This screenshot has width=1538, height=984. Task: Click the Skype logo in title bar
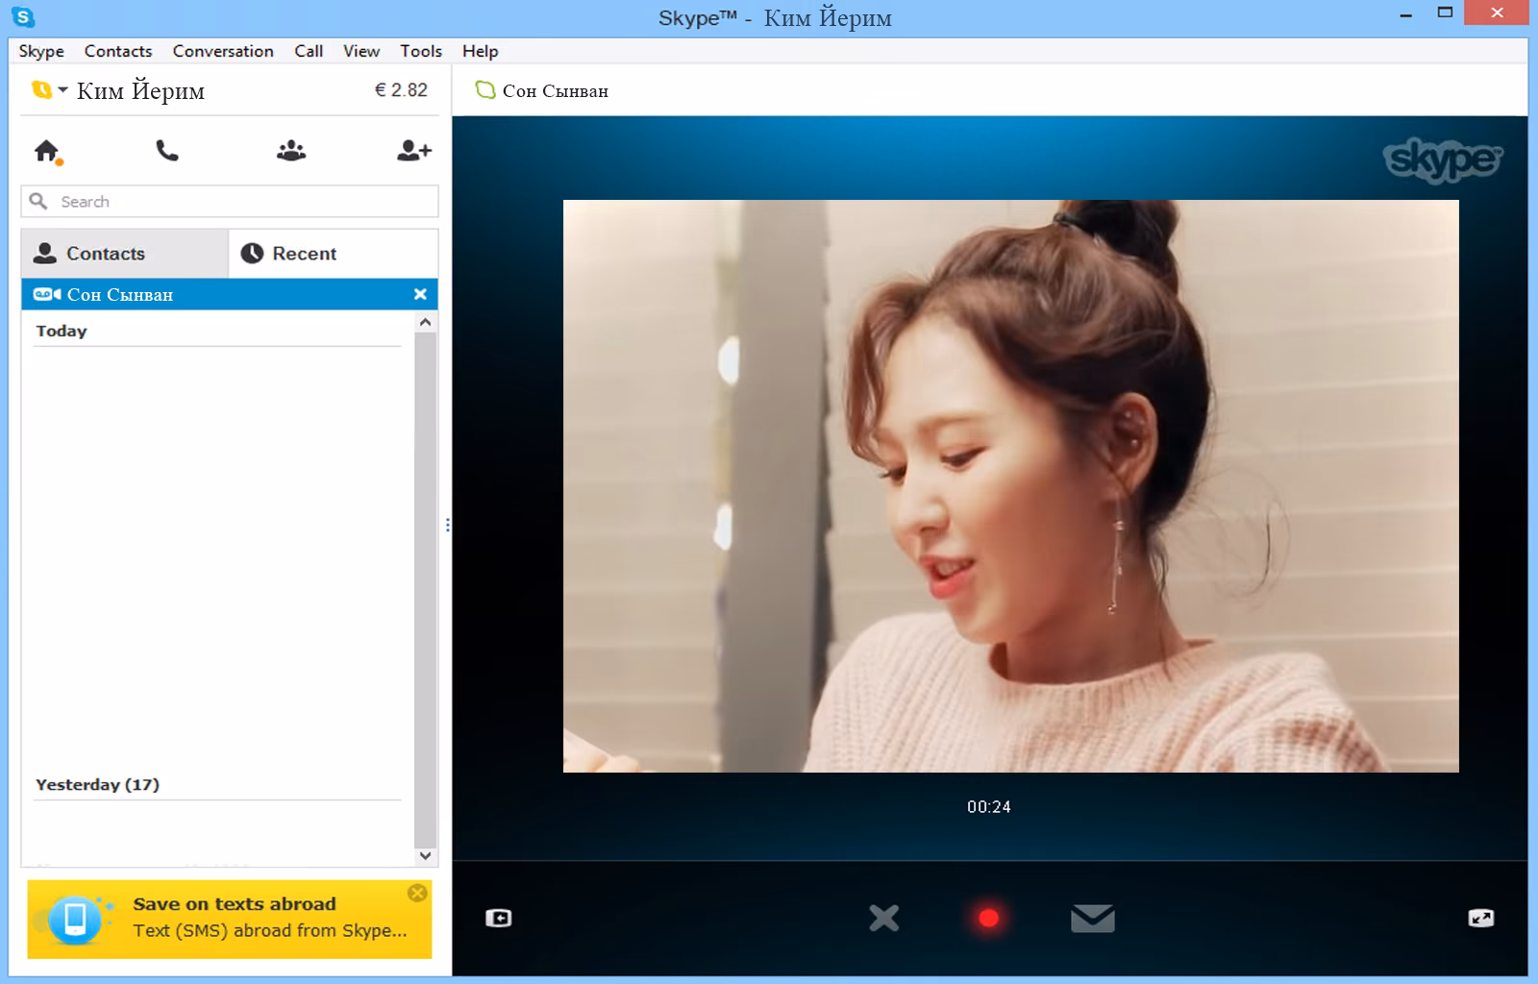click(23, 16)
